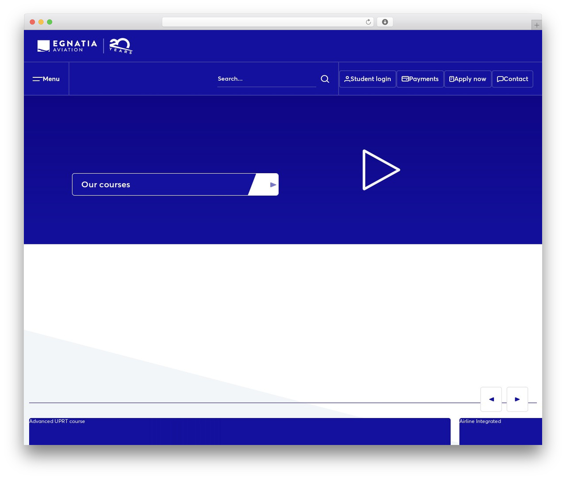Click the browser address bar
Image resolution: width=566 pixels, height=479 pixels.
pos(268,22)
